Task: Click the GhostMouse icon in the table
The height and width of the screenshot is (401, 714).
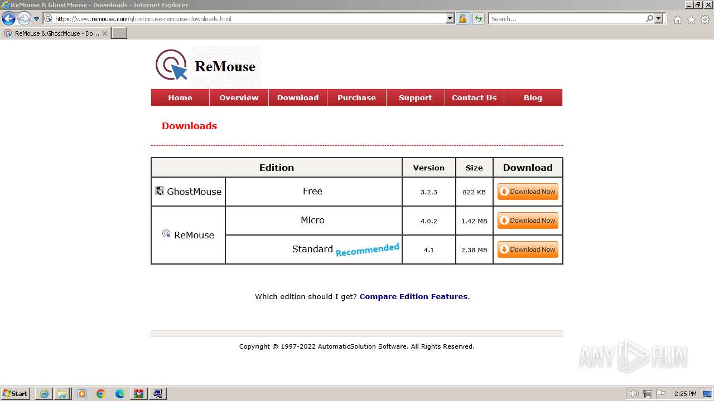Action: point(160,190)
